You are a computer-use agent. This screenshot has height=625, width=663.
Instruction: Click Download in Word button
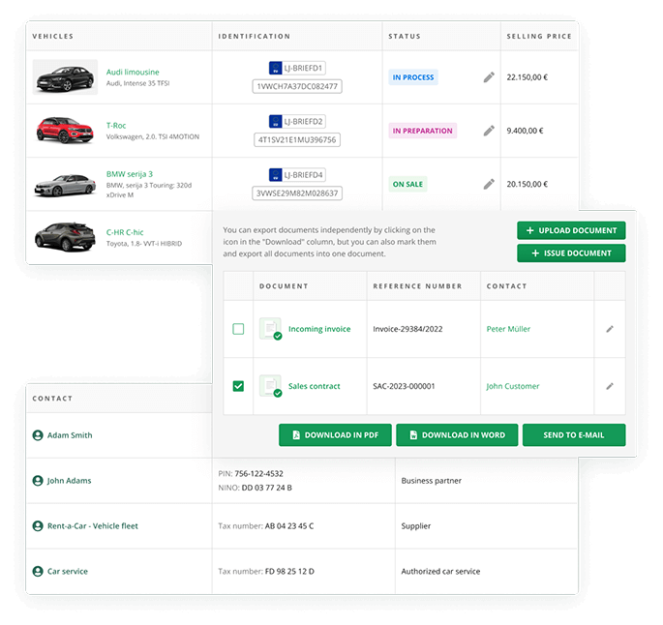tap(457, 435)
